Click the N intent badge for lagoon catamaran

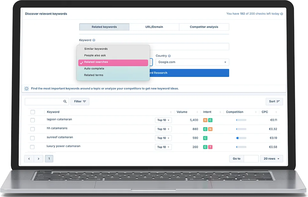[x=205, y=120]
